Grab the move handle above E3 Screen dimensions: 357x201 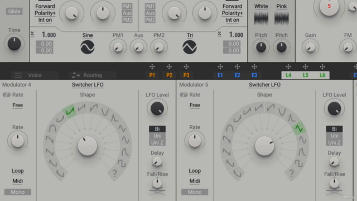pyautogui.click(x=254, y=67)
